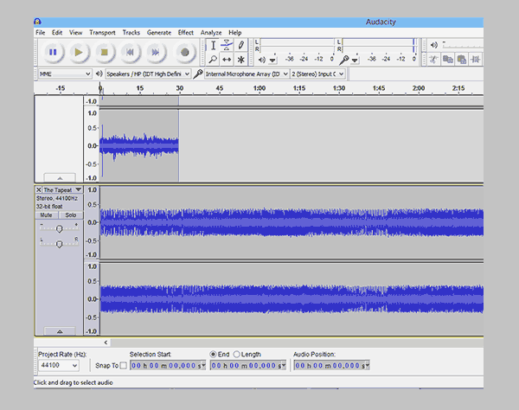This screenshot has height=410, width=519.
Task: Open the MME audio host dropdown
Action: tap(65, 74)
